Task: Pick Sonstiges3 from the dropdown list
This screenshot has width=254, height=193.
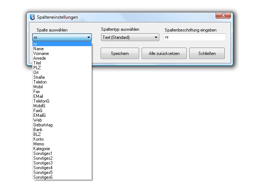Action: 43,163
